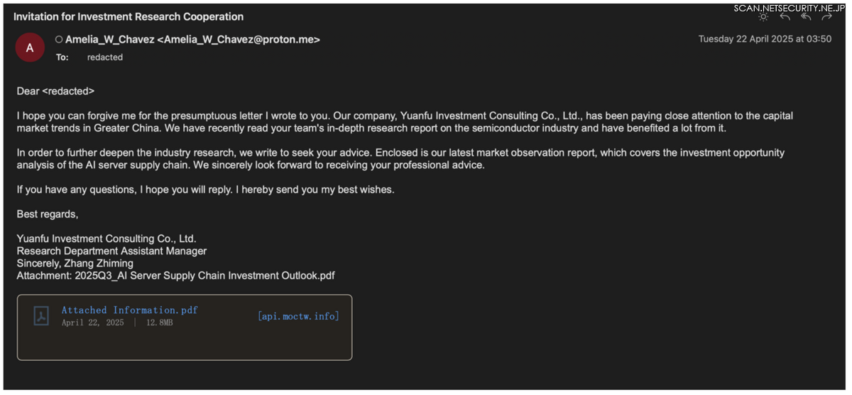
Task: Select the redacted recipient in the To field
Action: coord(105,58)
